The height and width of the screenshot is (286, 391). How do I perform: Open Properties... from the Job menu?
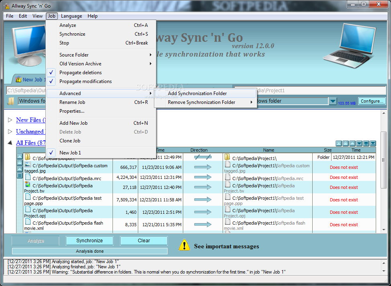tap(101, 111)
